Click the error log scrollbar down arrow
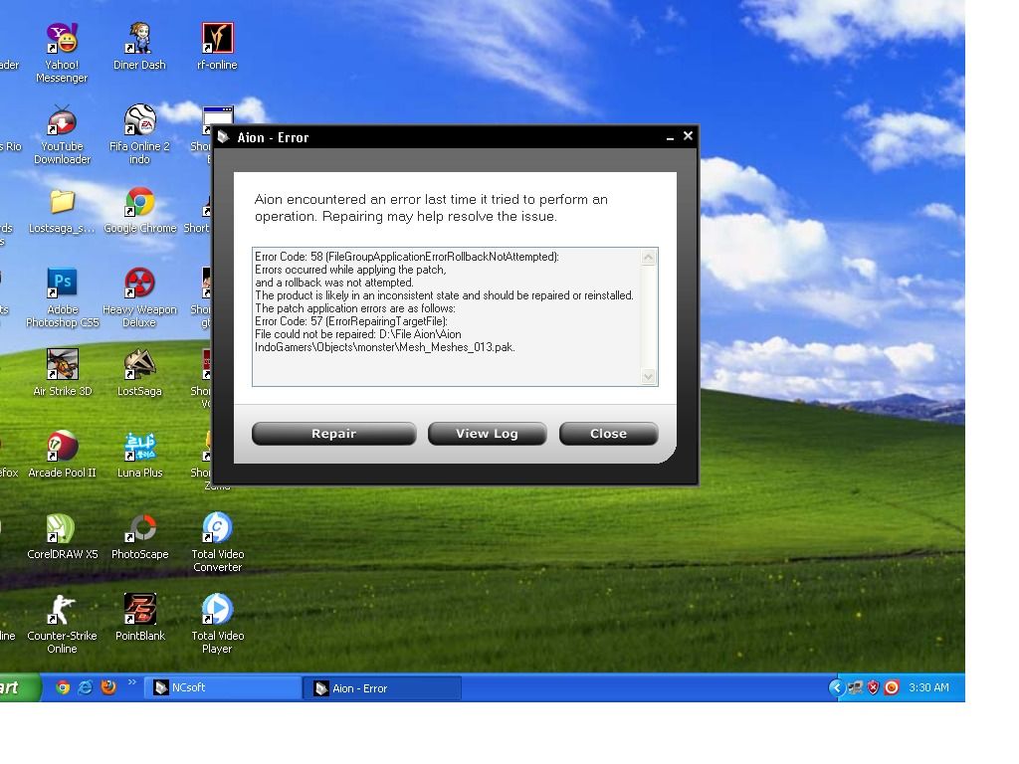 tap(649, 376)
